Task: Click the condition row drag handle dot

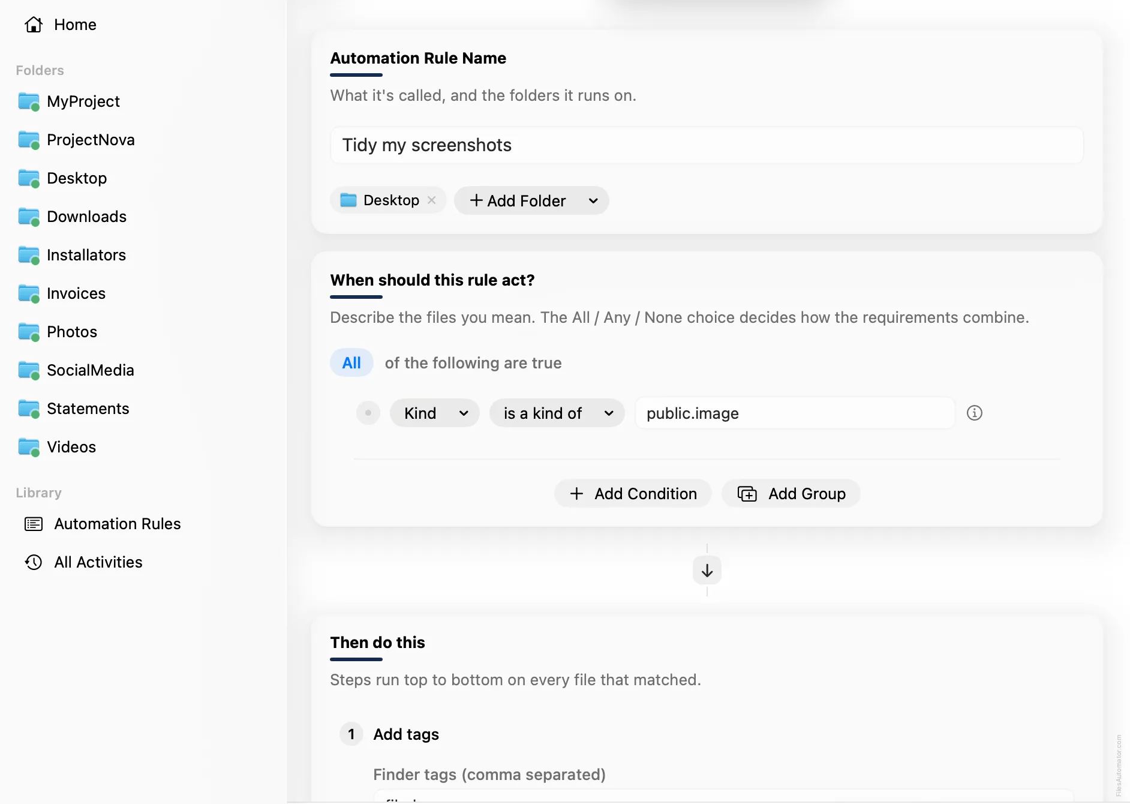Action: (x=368, y=413)
